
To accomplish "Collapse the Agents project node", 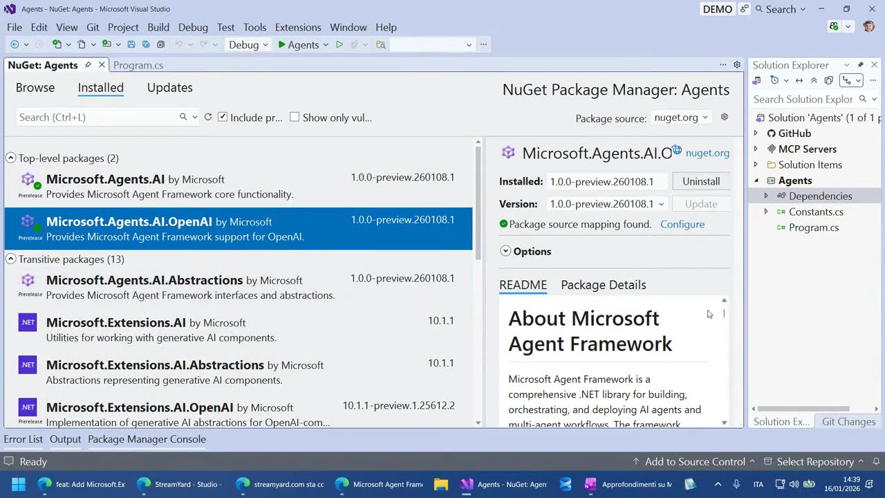I will click(756, 181).
